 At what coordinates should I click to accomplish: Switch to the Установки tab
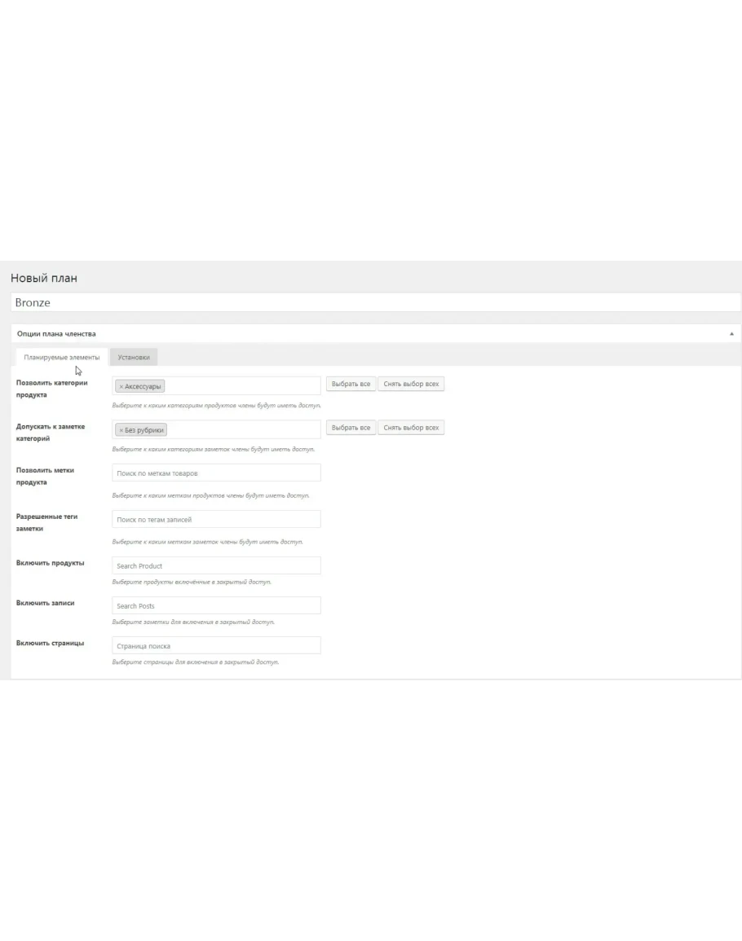pos(134,358)
